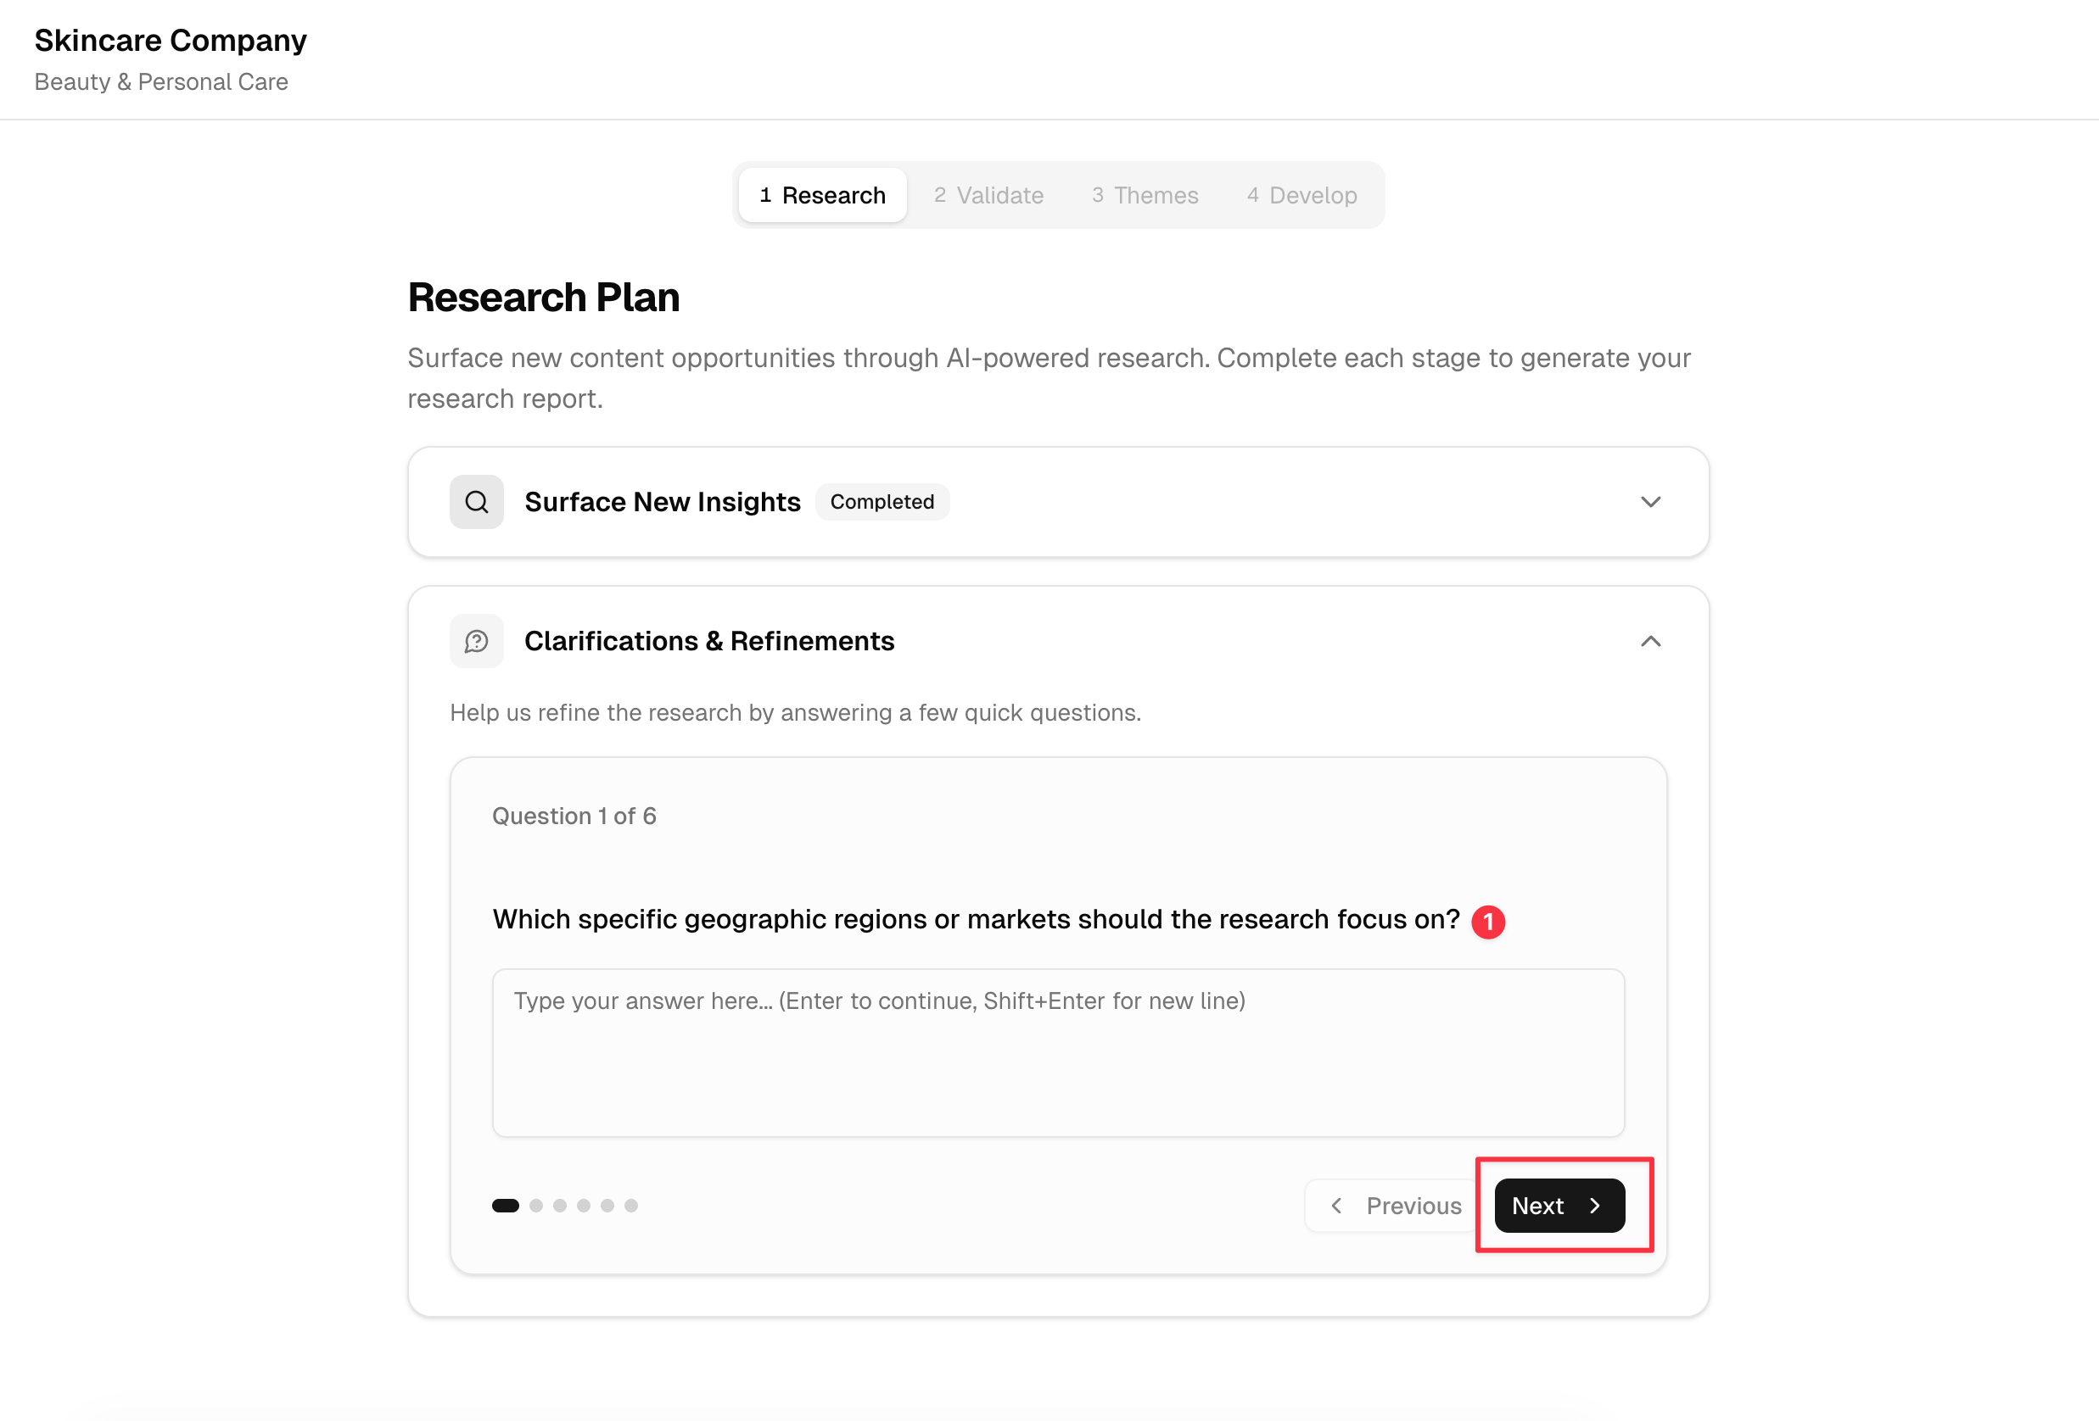Select the fourth progress dot indicator

[x=584, y=1206]
